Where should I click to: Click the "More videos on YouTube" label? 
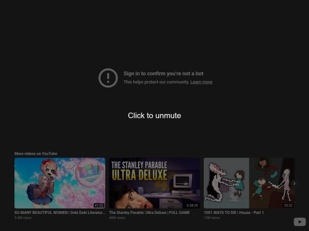coord(36,153)
